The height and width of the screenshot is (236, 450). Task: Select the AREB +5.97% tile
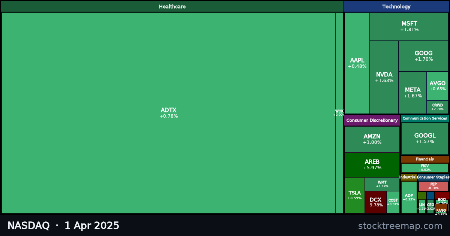tap(372, 165)
